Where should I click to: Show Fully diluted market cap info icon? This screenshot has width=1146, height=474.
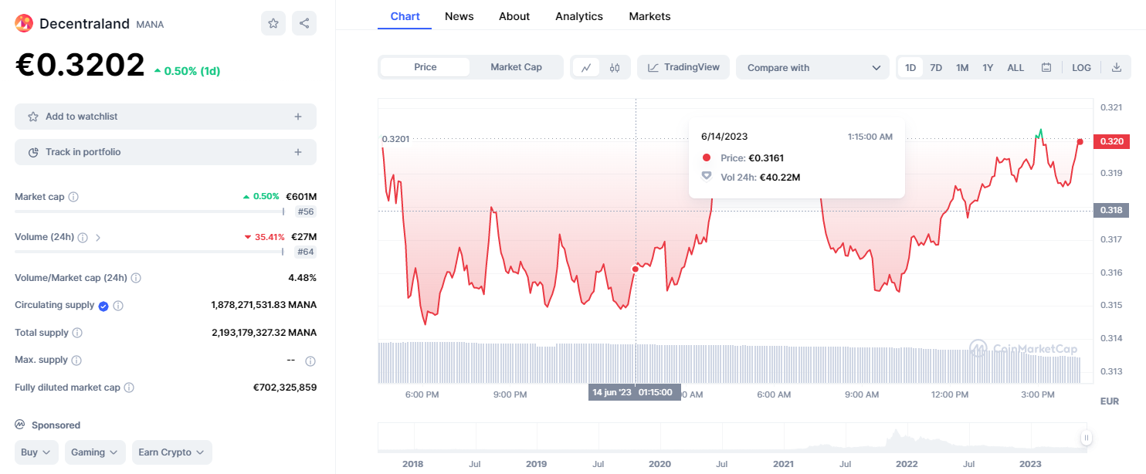(129, 388)
